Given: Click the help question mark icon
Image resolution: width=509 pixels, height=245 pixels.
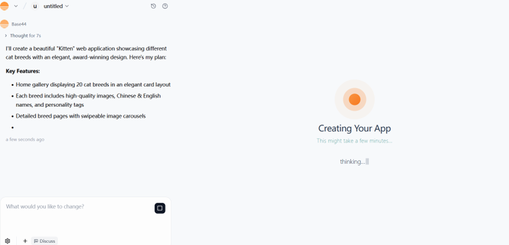Looking at the screenshot, I should pos(165,6).
